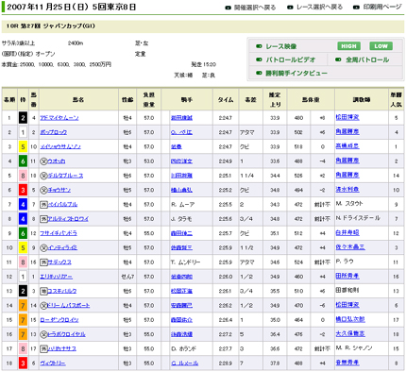Open horse ローゼンクロイツ page

[x=59, y=320]
